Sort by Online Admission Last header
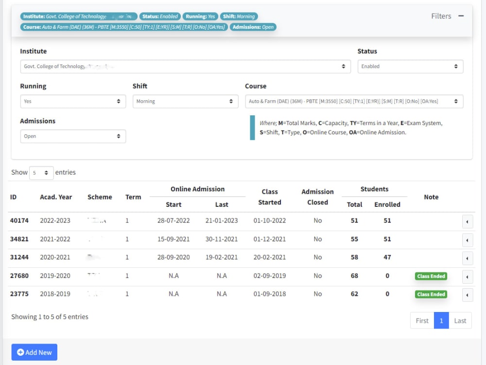486x365 pixels. 222,204
